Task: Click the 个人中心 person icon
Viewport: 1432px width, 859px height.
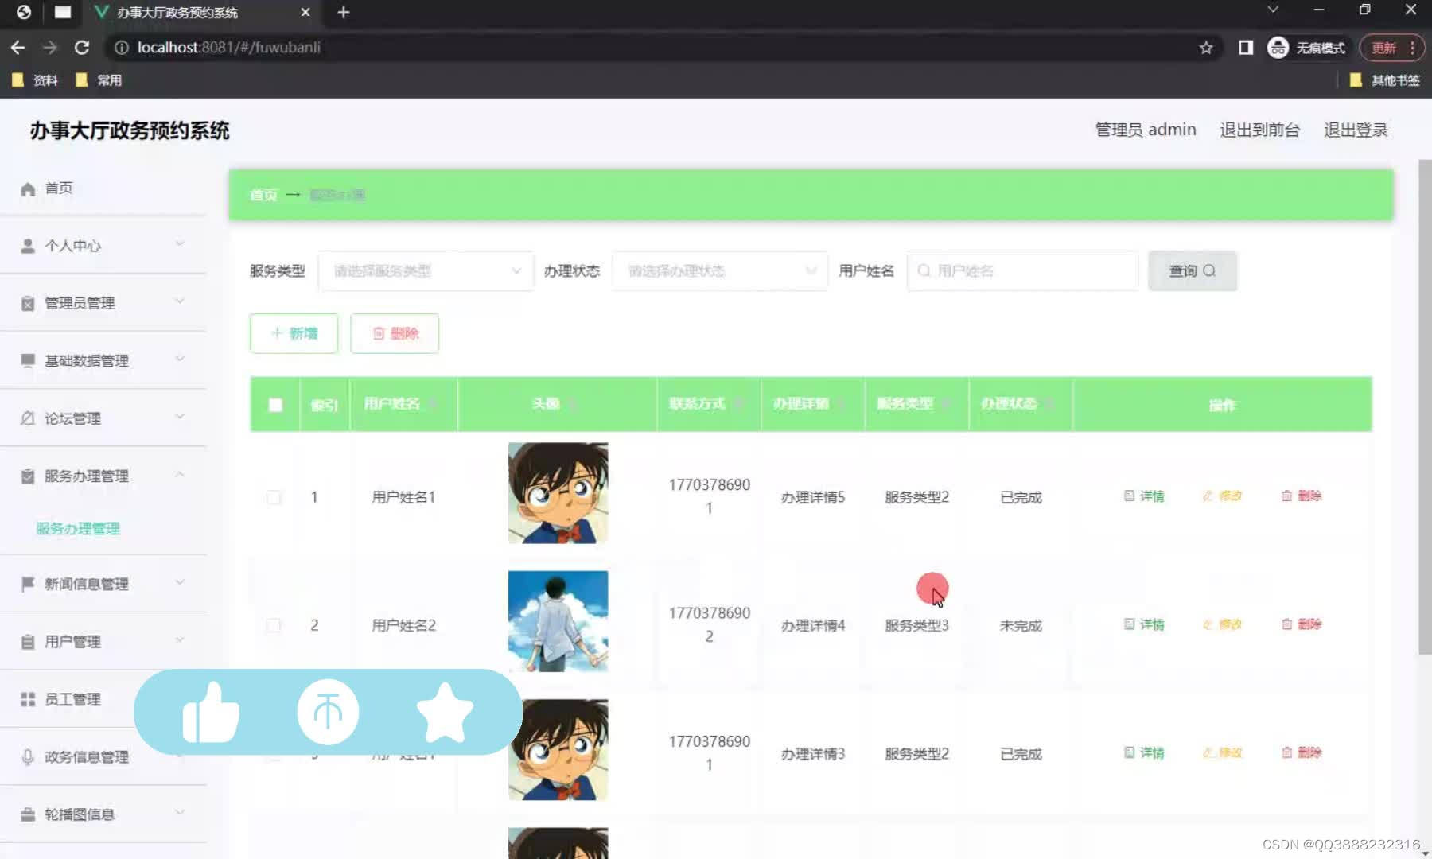Action: (28, 245)
